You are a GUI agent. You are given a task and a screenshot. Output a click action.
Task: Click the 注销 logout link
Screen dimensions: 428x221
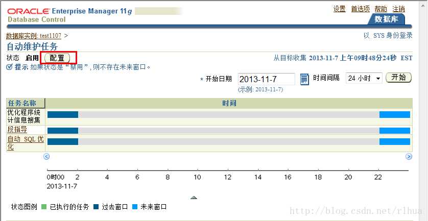(x=398, y=9)
